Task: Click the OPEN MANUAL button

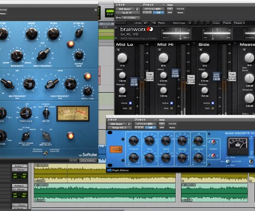Action: coord(88,160)
